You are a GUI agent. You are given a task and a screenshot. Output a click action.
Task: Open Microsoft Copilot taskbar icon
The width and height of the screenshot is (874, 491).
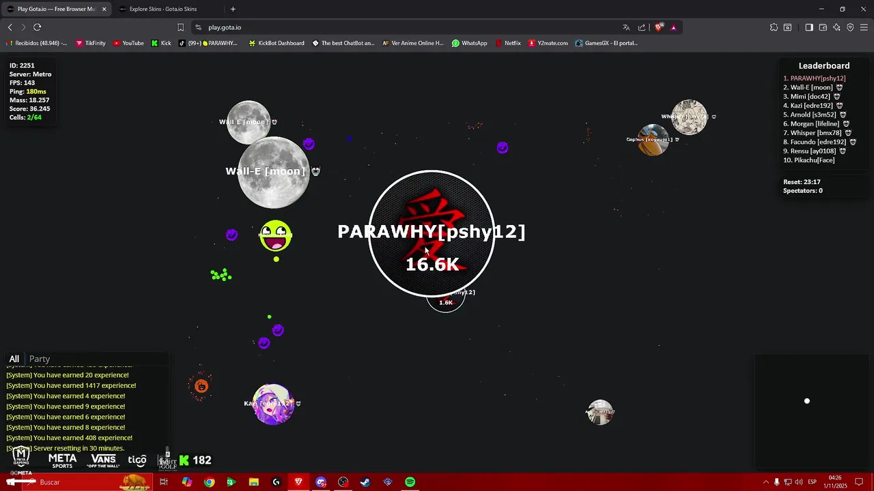[x=186, y=482]
